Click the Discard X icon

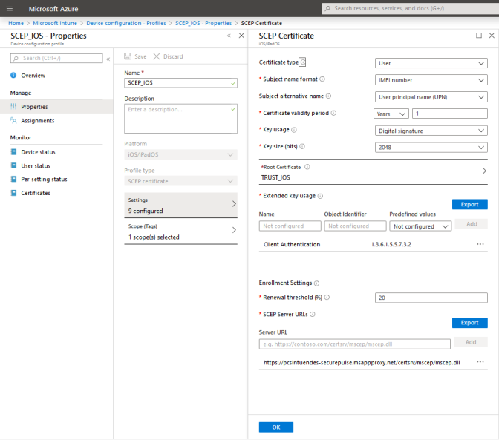click(157, 56)
